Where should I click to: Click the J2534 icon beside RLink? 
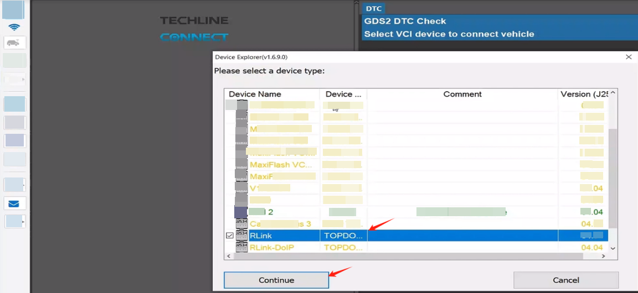point(241,236)
